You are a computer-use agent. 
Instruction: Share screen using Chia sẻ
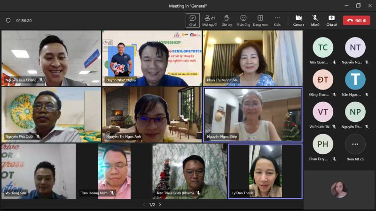click(x=331, y=20)
